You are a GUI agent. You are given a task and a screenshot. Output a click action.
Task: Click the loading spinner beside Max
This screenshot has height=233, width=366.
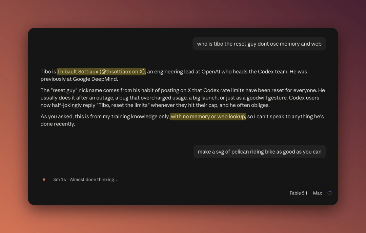coord(329,193)
